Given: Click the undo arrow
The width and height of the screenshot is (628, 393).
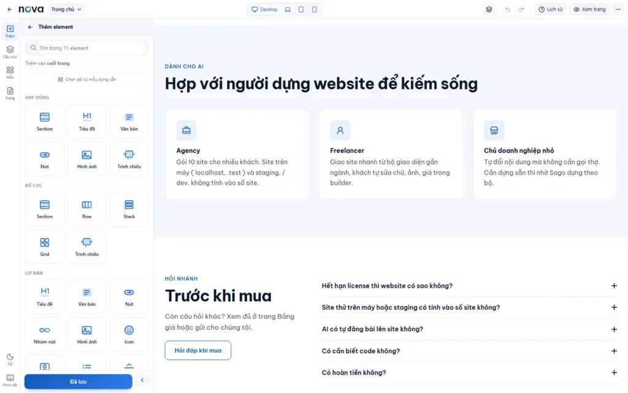Looking at the screenshot, I should point(507,9).
